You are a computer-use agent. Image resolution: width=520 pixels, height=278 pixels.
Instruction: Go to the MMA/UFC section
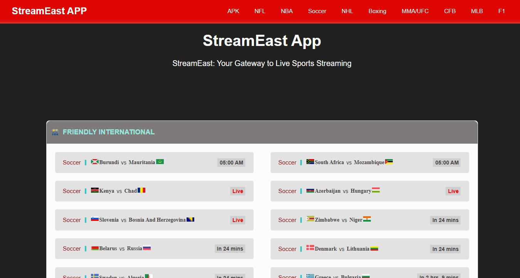click(x=415, y=11)
